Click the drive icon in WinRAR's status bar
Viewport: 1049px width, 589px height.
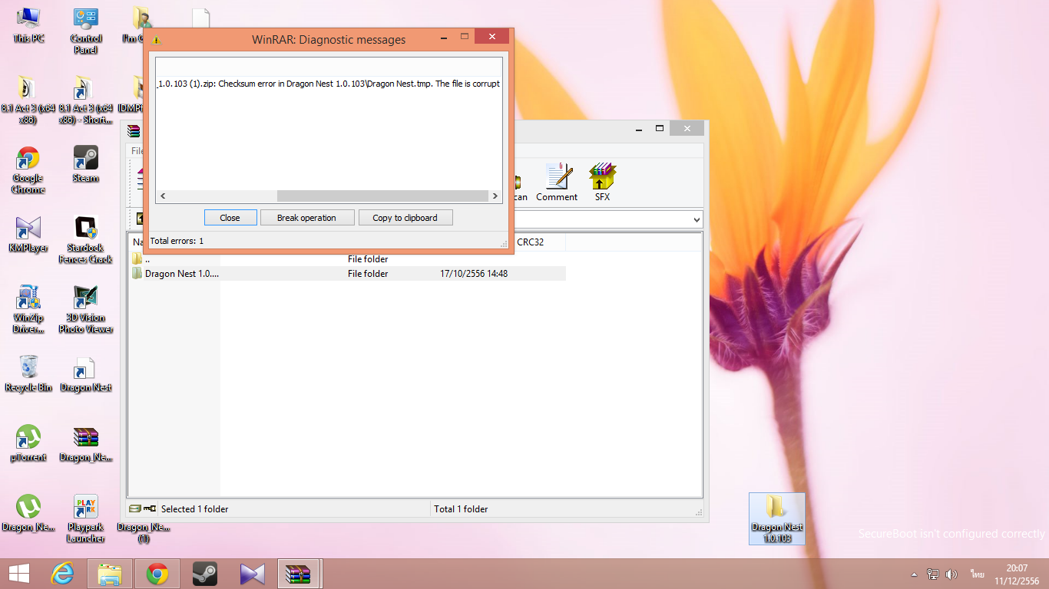tap(134, 508)
